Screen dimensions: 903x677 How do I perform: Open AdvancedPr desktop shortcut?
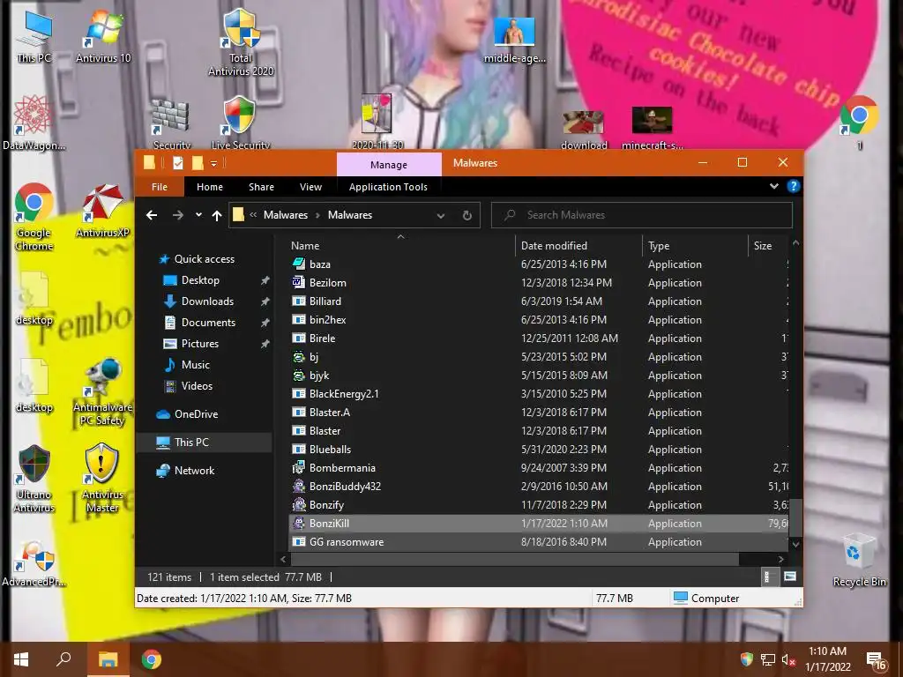click(34, 563)
